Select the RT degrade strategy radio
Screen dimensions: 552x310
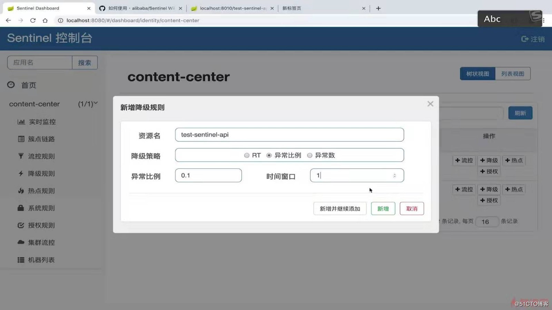pyautogui.click(x=247, y=155)
